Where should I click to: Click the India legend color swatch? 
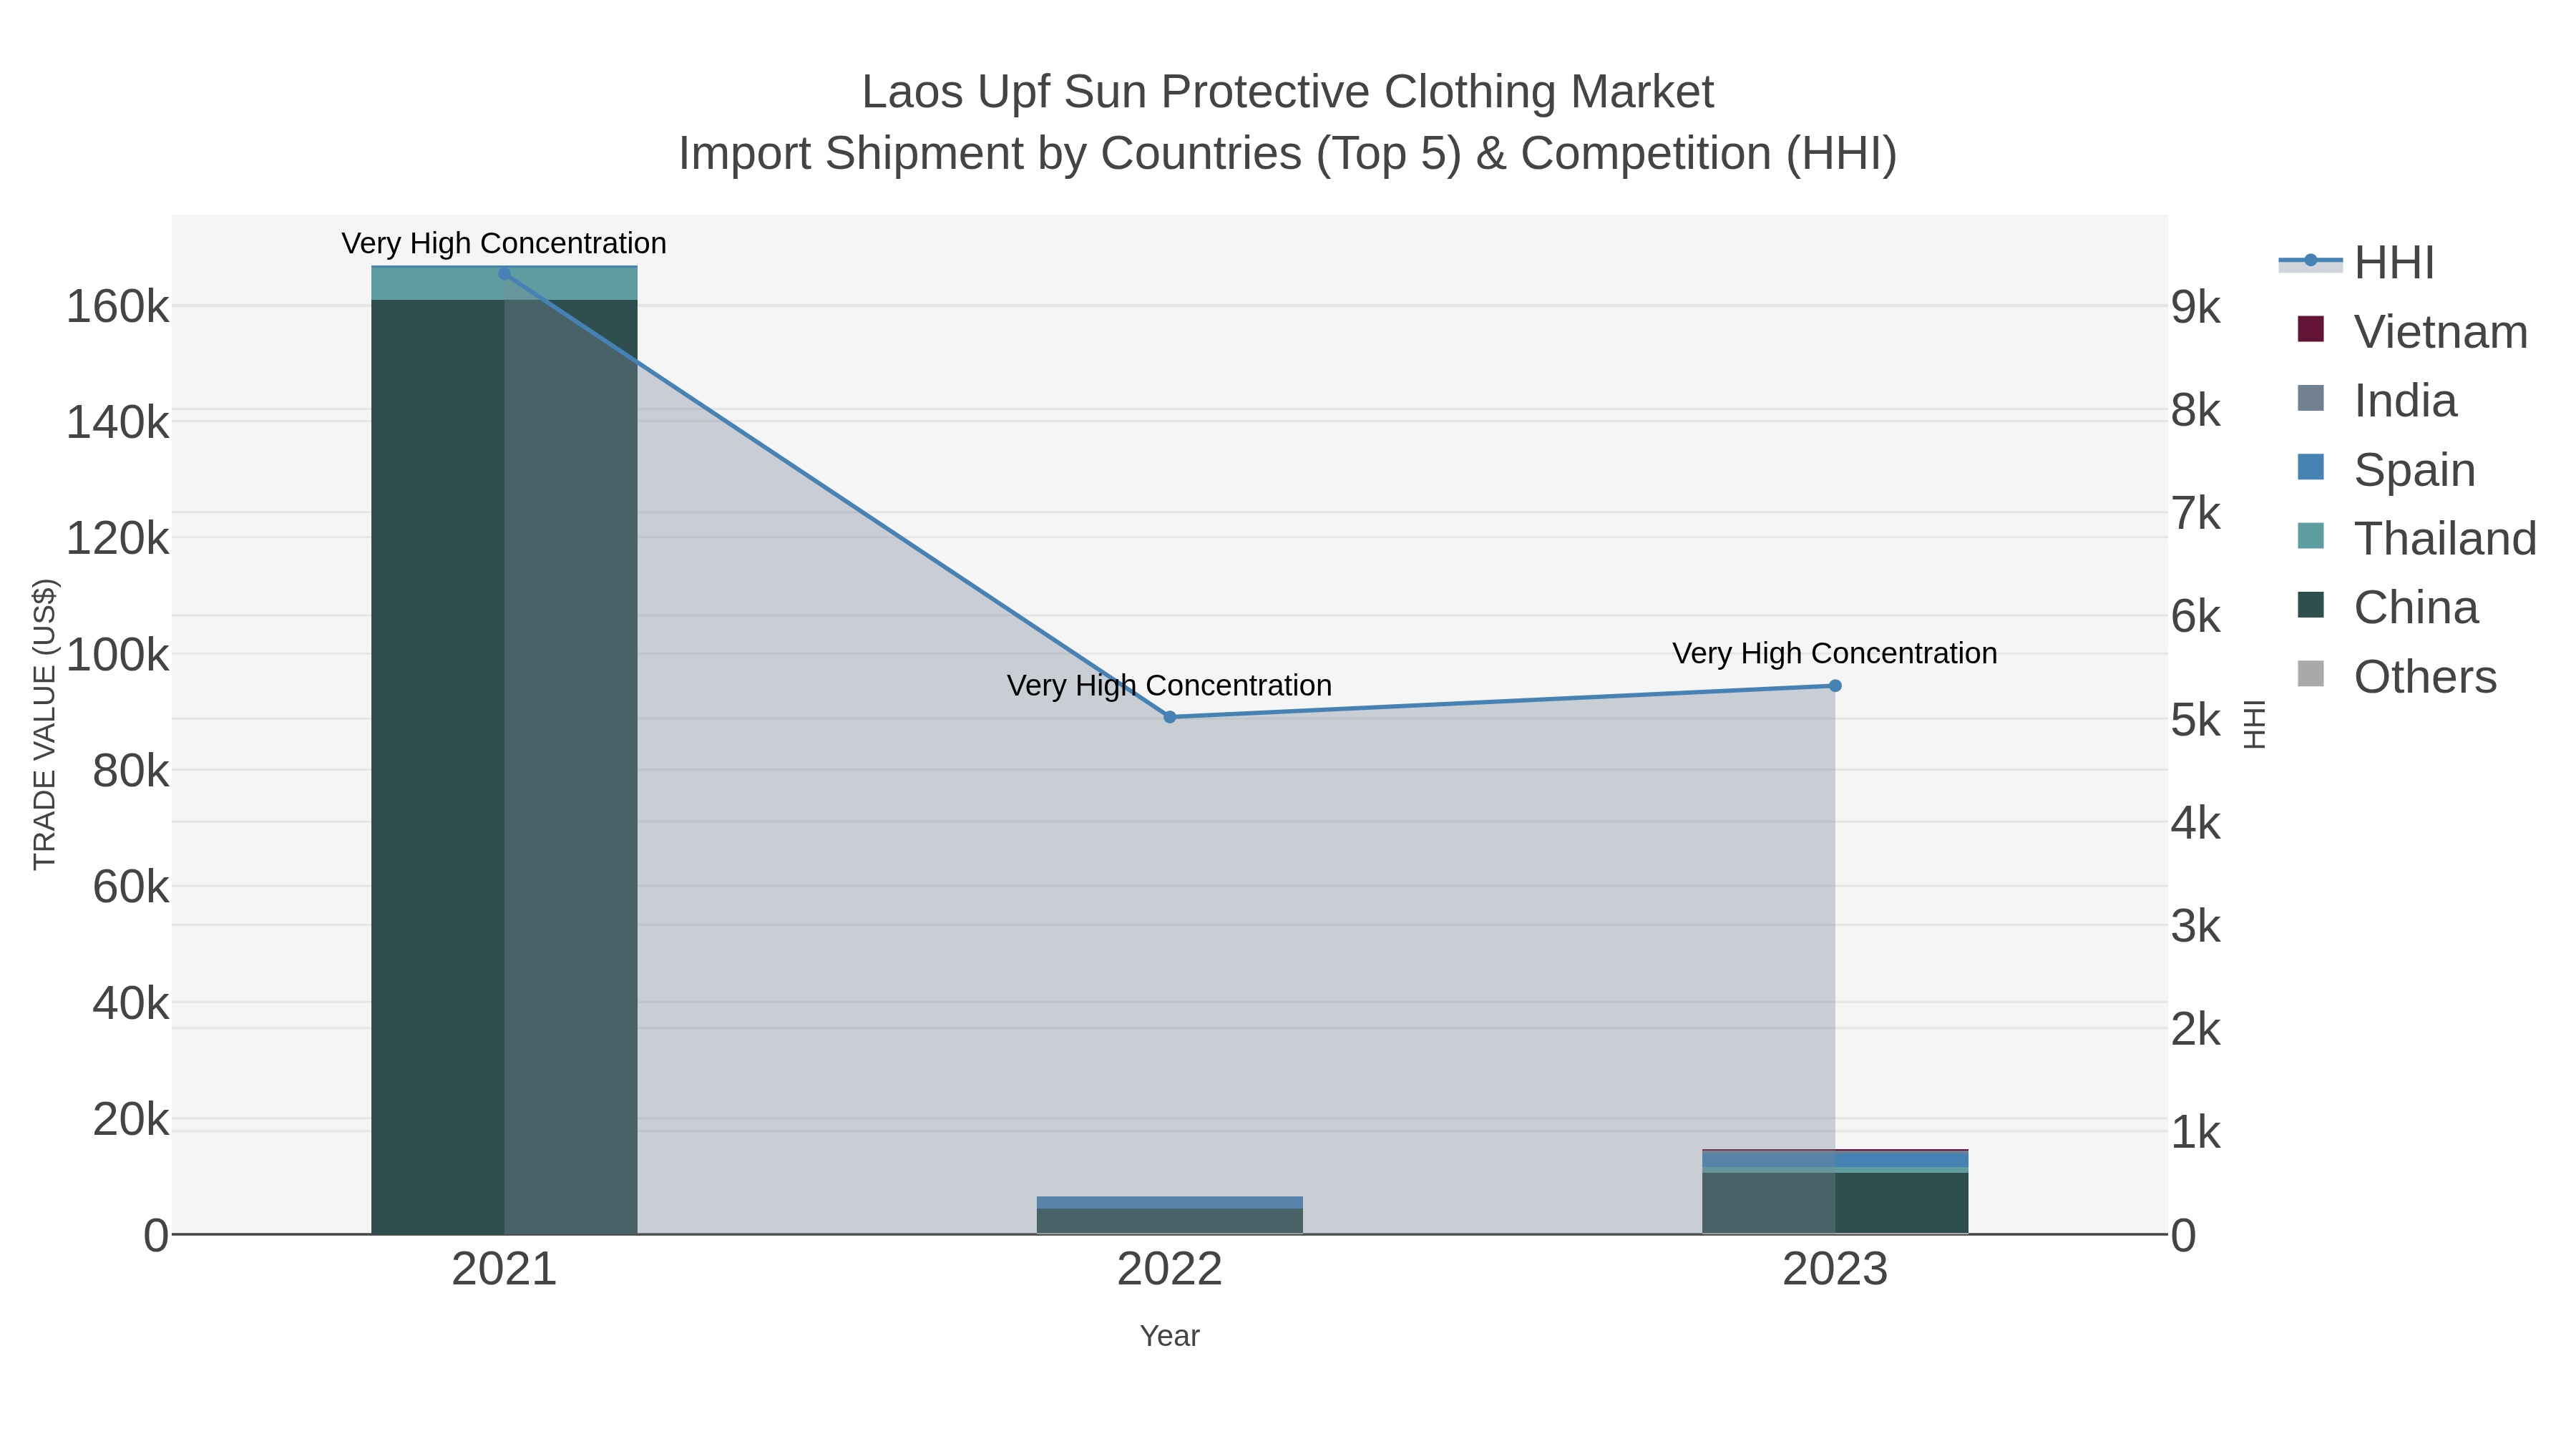click(x=2310, y=398)
